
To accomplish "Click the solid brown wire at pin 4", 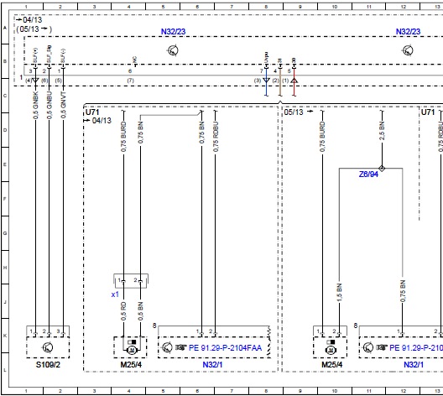I will [x=280, y=82].
